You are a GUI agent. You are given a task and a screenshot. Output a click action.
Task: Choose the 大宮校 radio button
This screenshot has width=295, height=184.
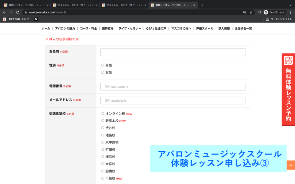tap(103, 164)
